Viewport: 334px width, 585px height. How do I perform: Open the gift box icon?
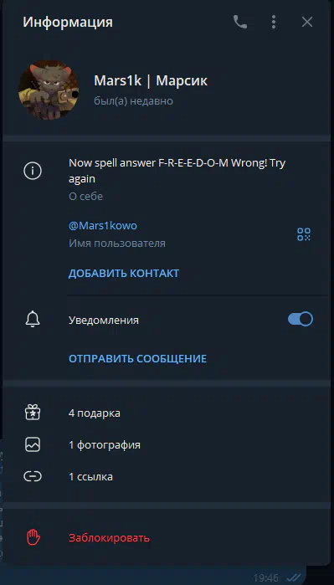click(x=33, y=413)
